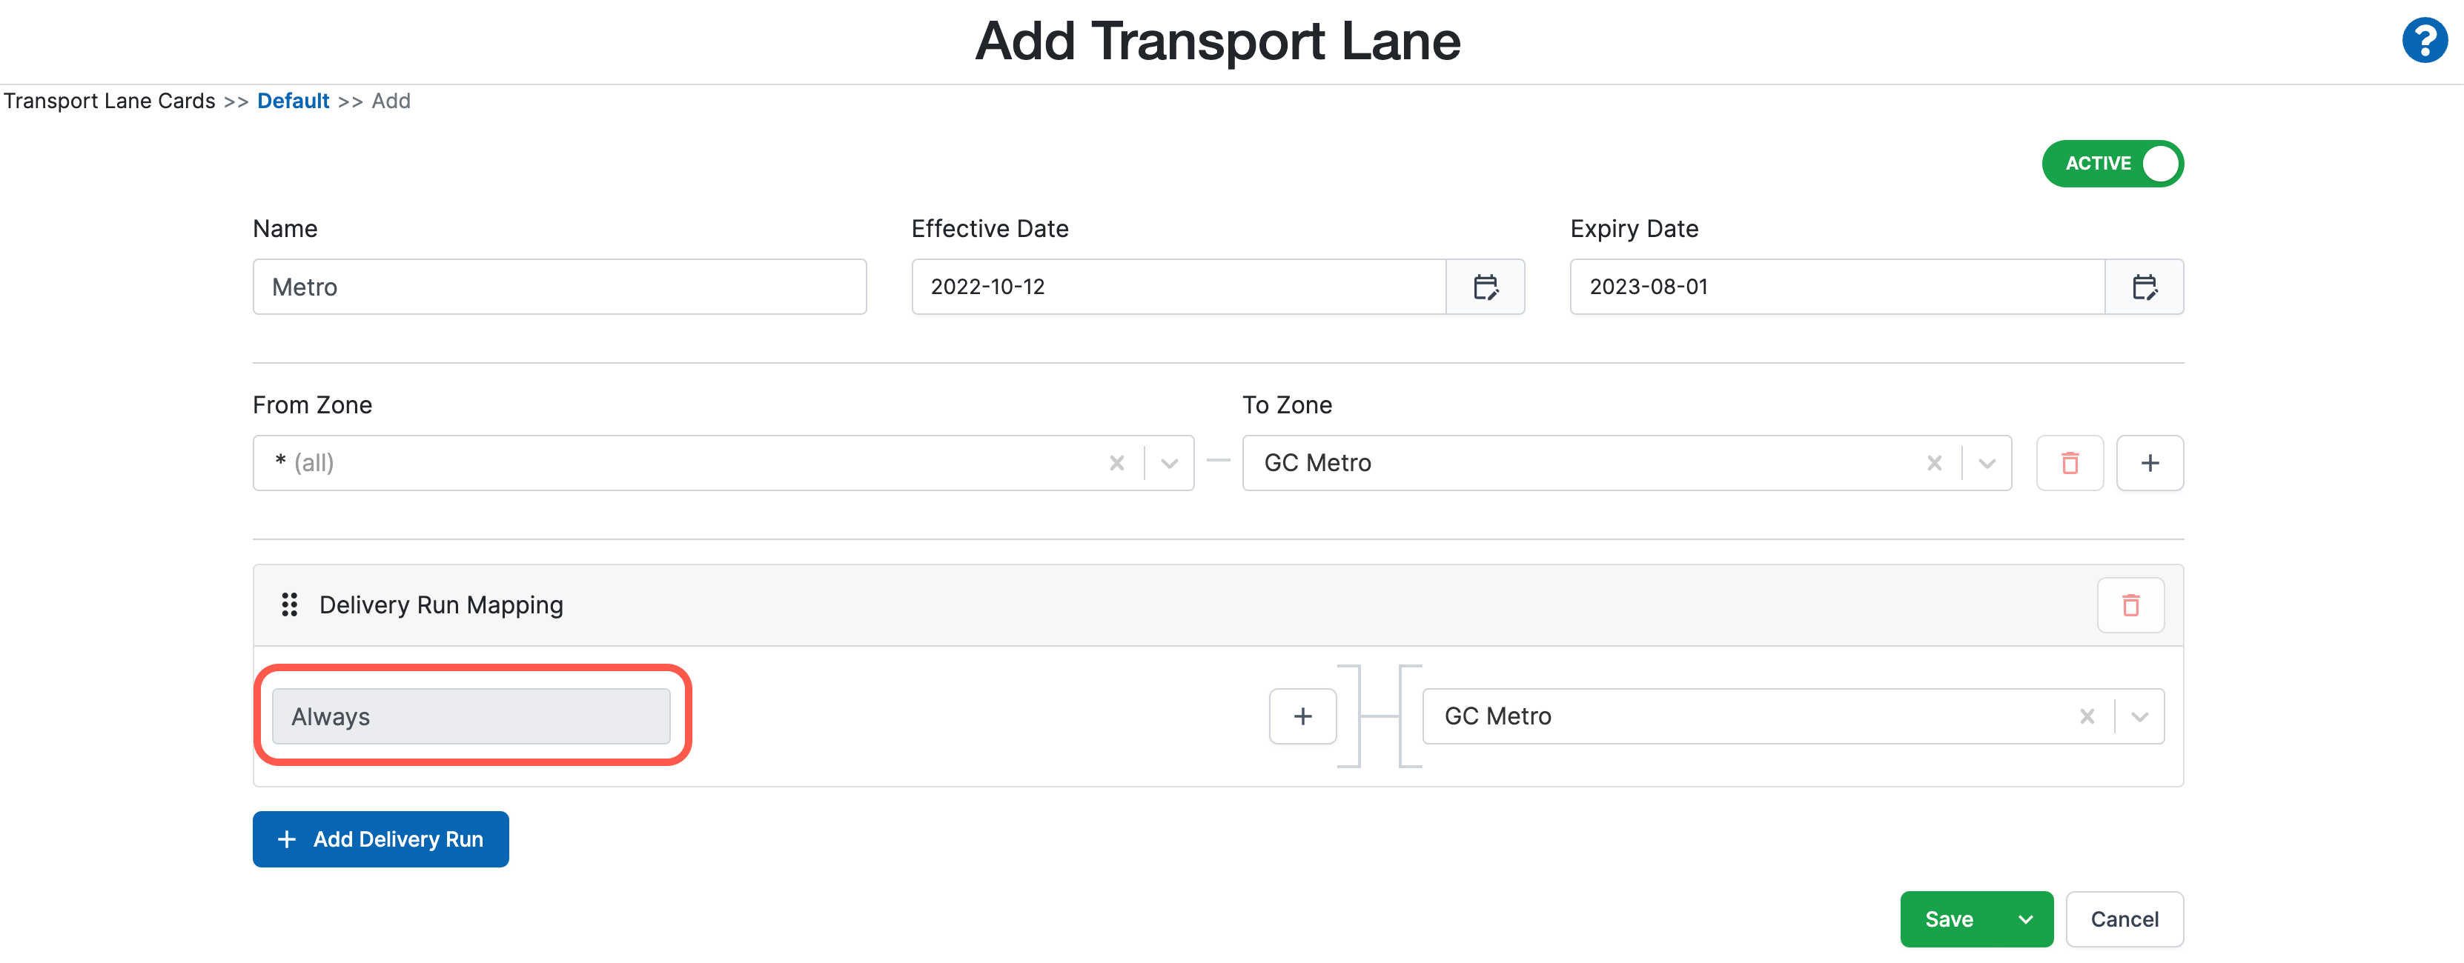Click the Add Delivery Run button
2464x963 pixels.
[380, 839]
